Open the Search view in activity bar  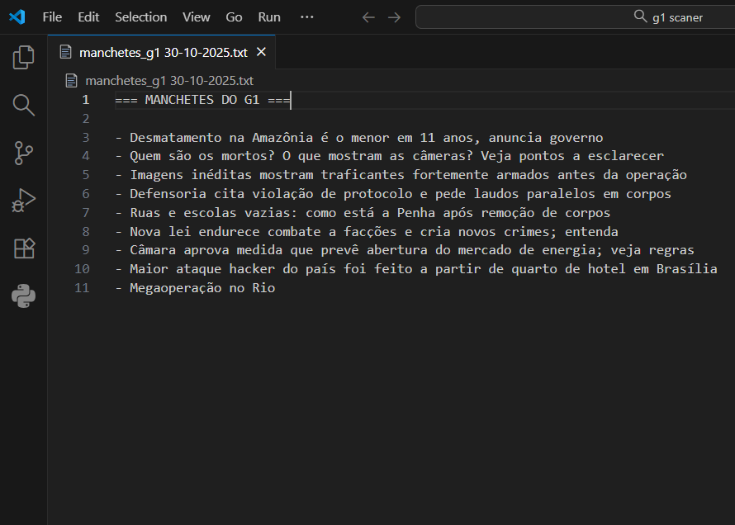(24, 105)
